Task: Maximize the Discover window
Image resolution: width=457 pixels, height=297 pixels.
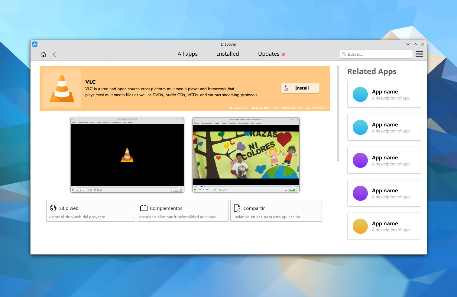Action: point(415,44)
